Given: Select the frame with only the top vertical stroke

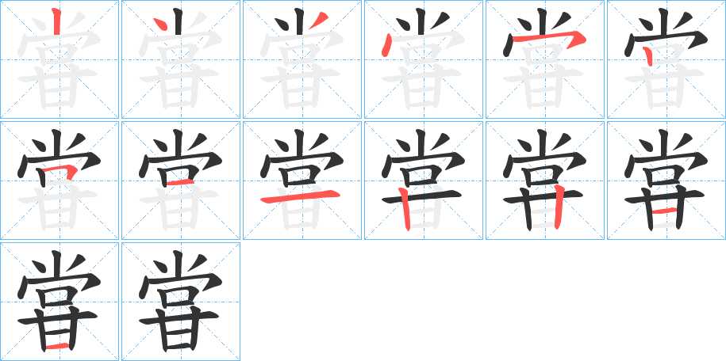Looking at the screenshot, I should pos(60,59).
